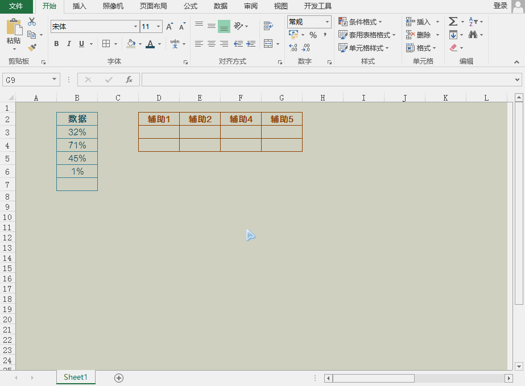Switch to the 开发工具 Developer tab

(318, 6)
